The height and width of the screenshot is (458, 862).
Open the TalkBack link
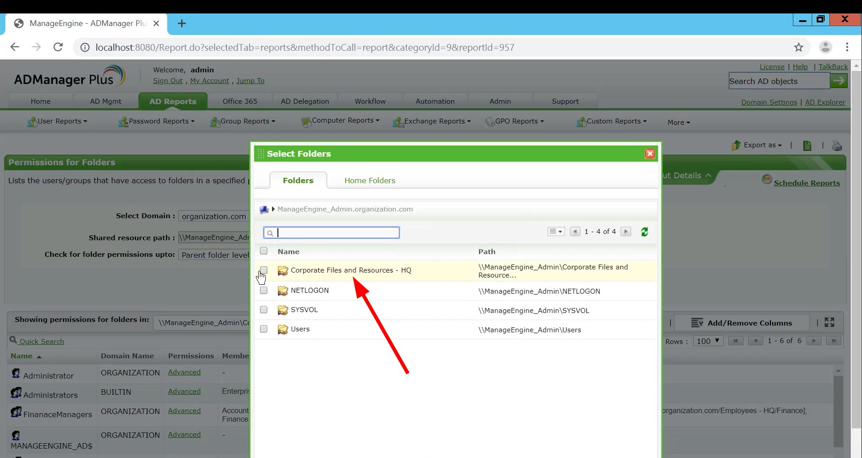833,67
